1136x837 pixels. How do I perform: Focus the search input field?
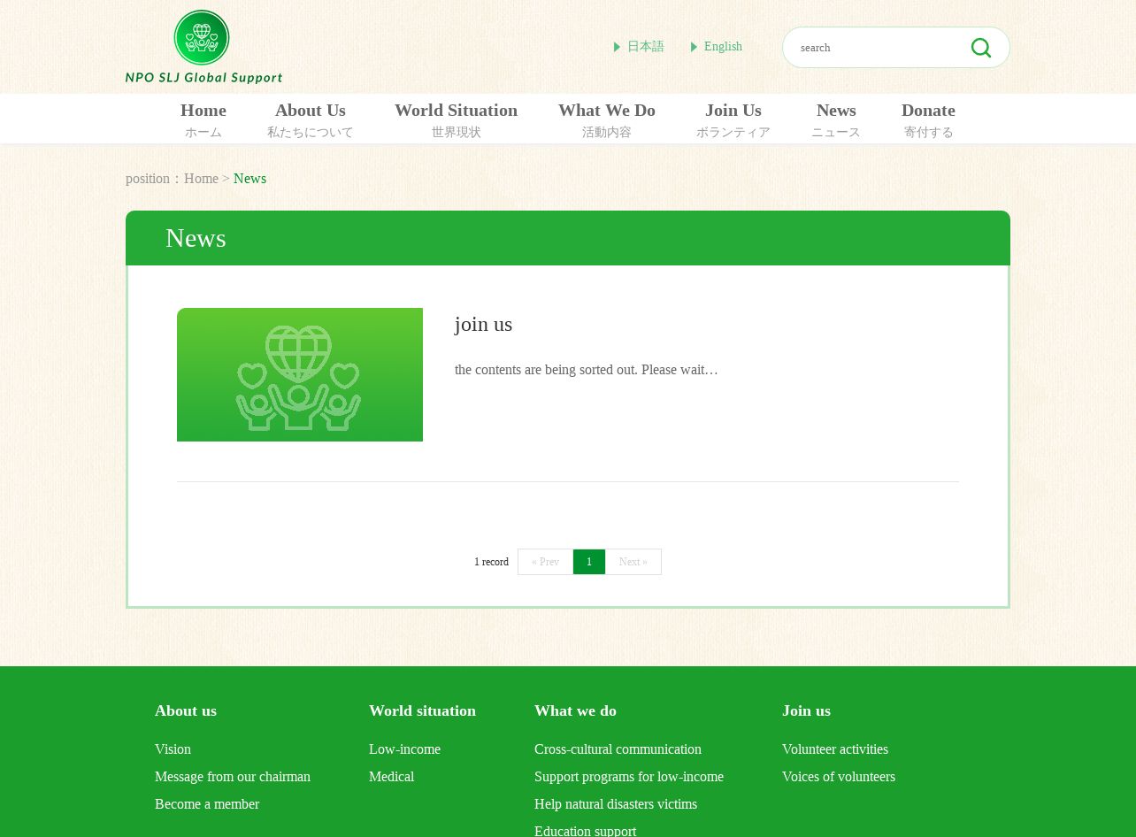(876, 48)
